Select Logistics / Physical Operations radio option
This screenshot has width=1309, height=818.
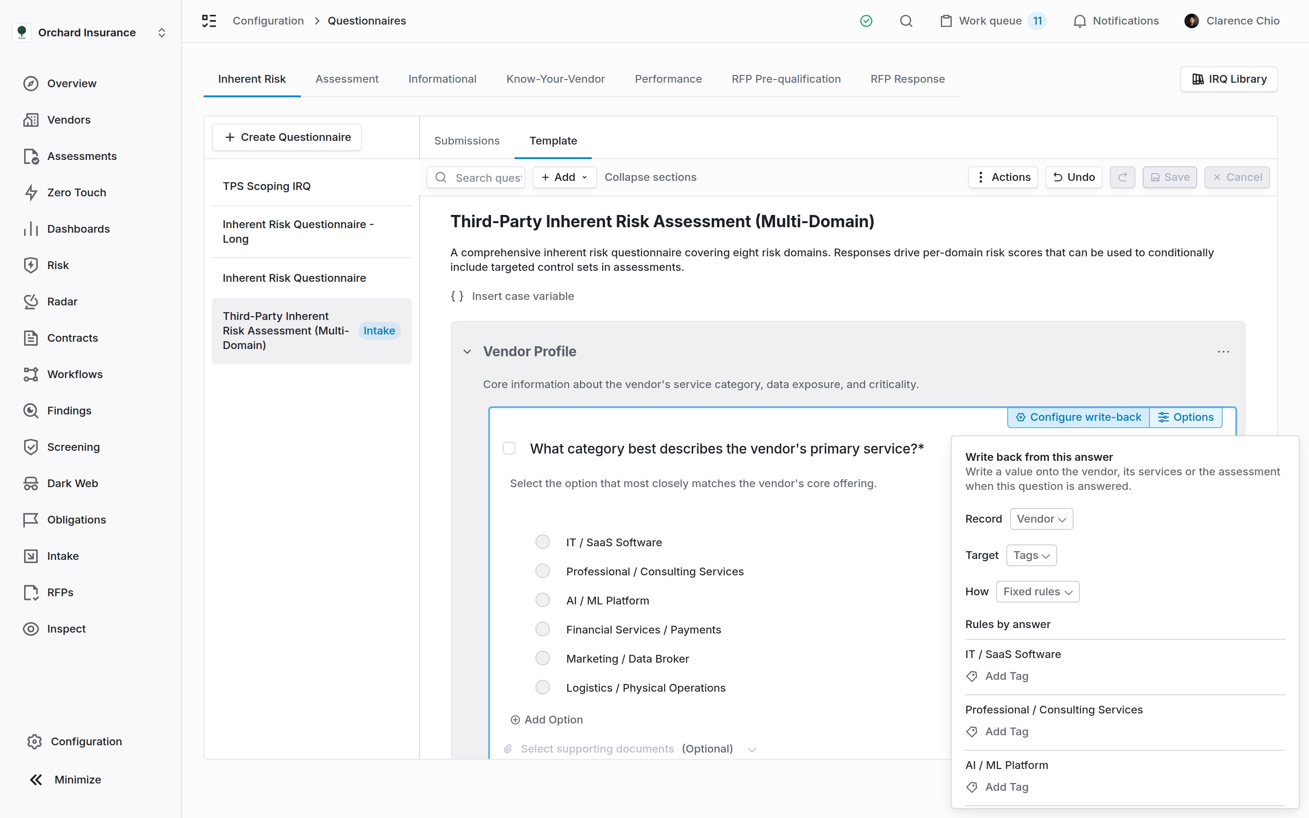coord(543,688)
